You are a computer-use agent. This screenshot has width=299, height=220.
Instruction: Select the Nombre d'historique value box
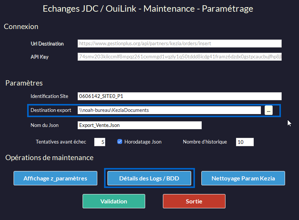(245, 142)
